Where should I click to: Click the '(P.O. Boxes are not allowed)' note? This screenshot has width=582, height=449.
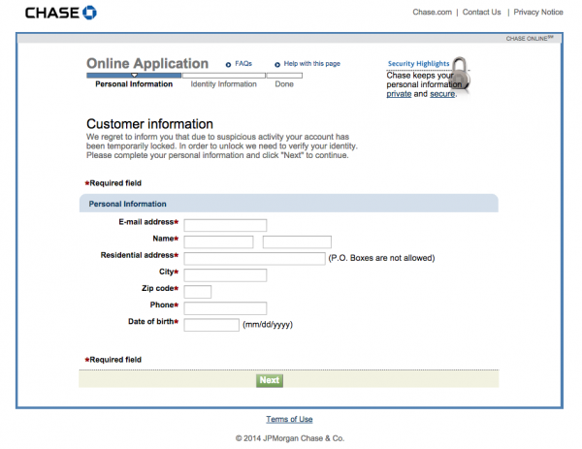(381, 258)
